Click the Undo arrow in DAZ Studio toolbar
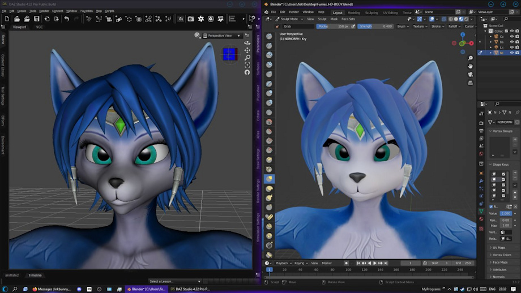The height and width of the screenshot is (293, 521). tap(66, 19)
